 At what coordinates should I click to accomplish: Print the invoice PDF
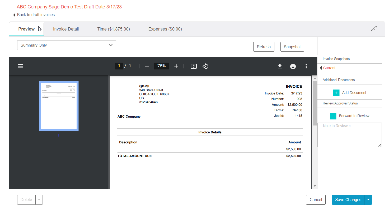[293, 66]
